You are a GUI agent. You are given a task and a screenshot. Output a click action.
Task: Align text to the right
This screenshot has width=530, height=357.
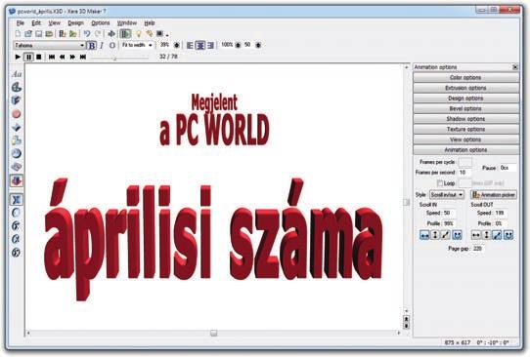click(x=211, y=45)
